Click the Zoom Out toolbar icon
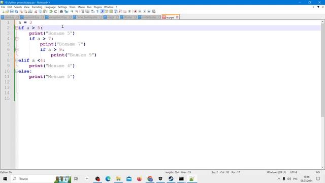 coord(77,11)
